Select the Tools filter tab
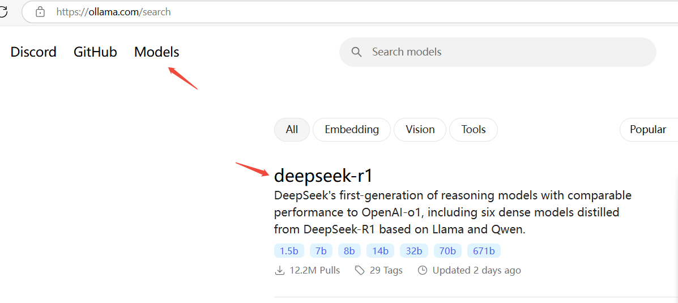The width and height of the screenshot is (678, 303). [474, 129]
